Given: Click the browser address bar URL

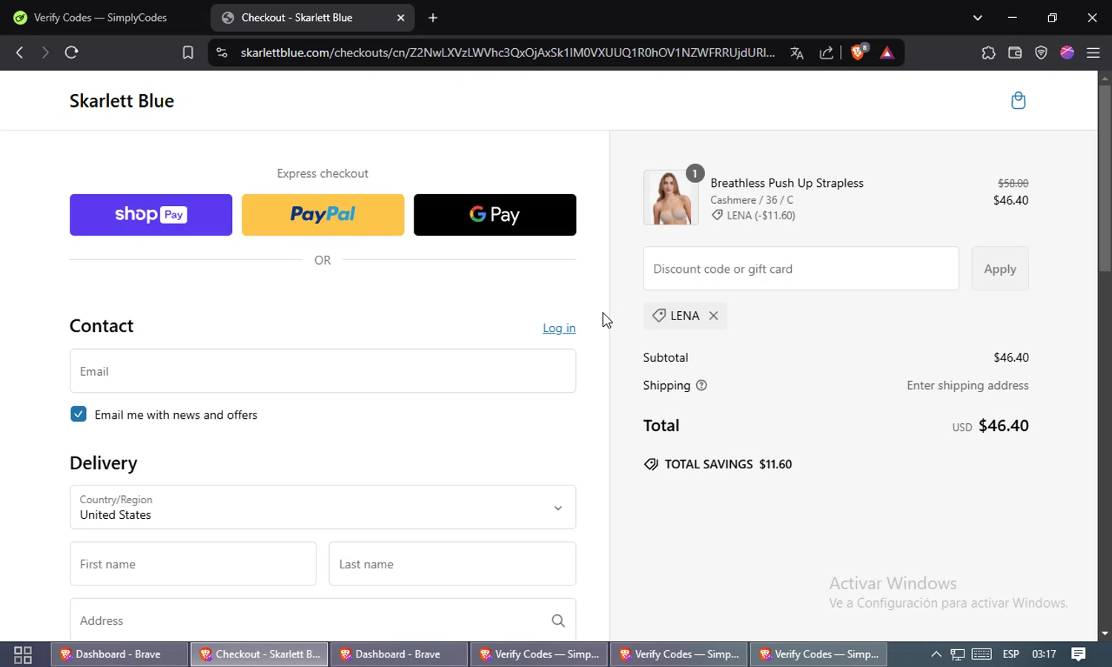Looking at the screenshot, I should click(508, 53).
